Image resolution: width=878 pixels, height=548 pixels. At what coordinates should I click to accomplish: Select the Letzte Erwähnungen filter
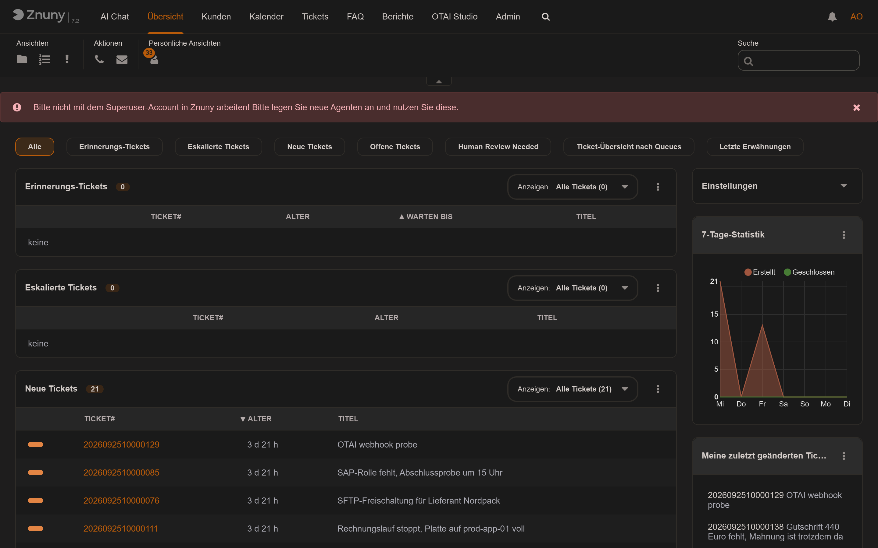click(755, 147)
